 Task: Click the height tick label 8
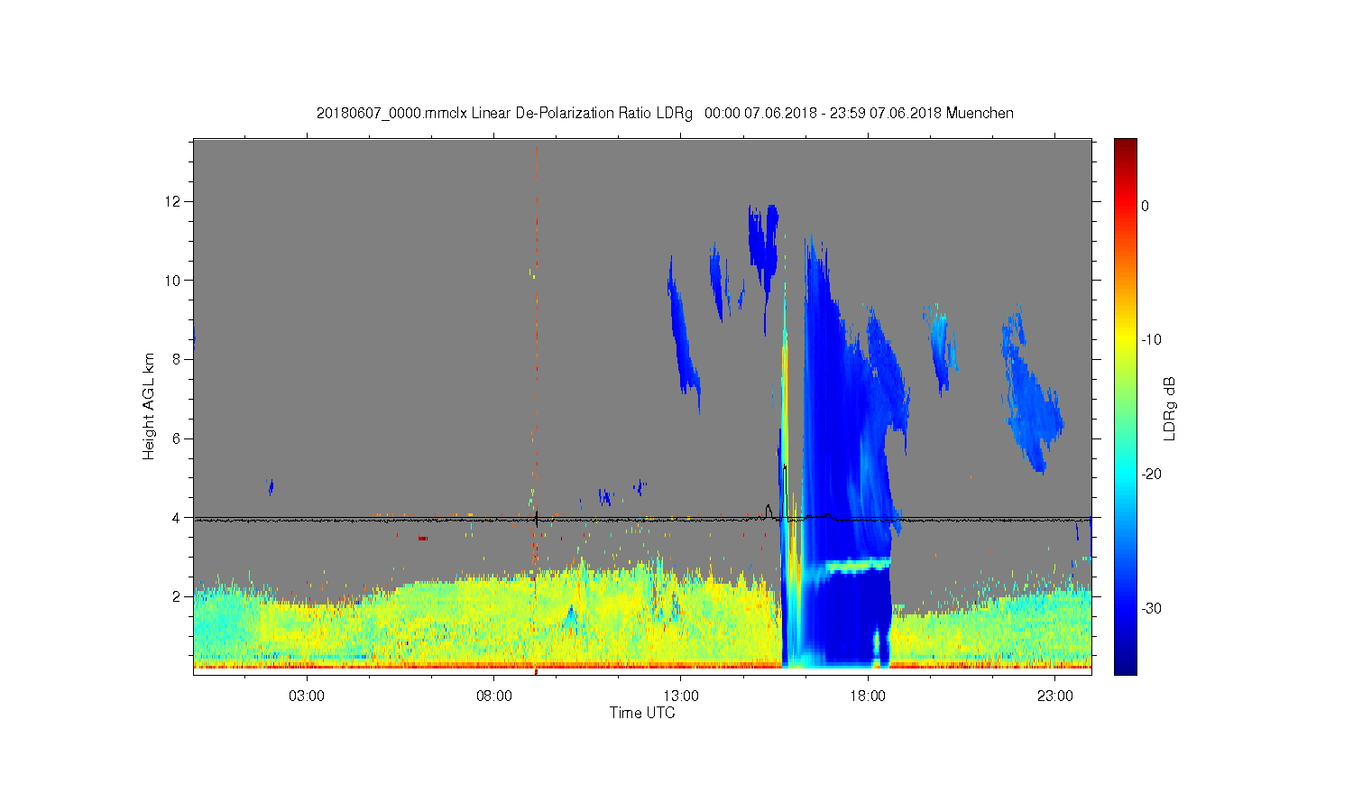click(178, 359)
